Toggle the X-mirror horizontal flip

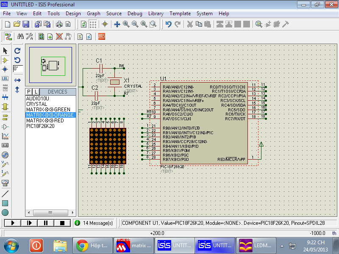pyautogui.click(x=17, y=80)
